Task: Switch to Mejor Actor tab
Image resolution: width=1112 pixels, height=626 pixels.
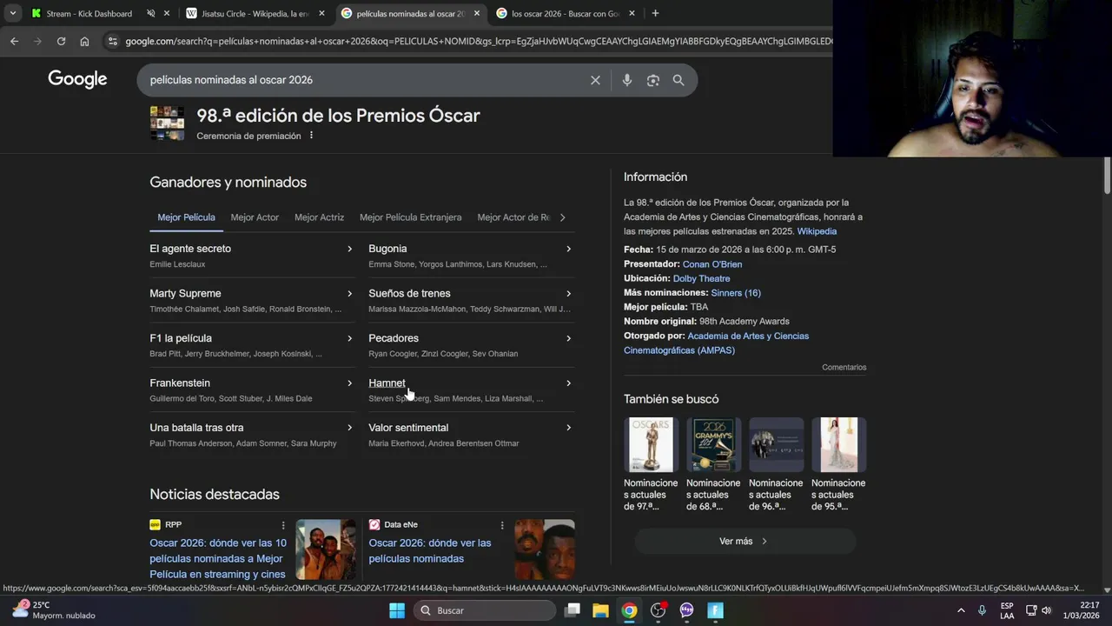Action: 255,217
